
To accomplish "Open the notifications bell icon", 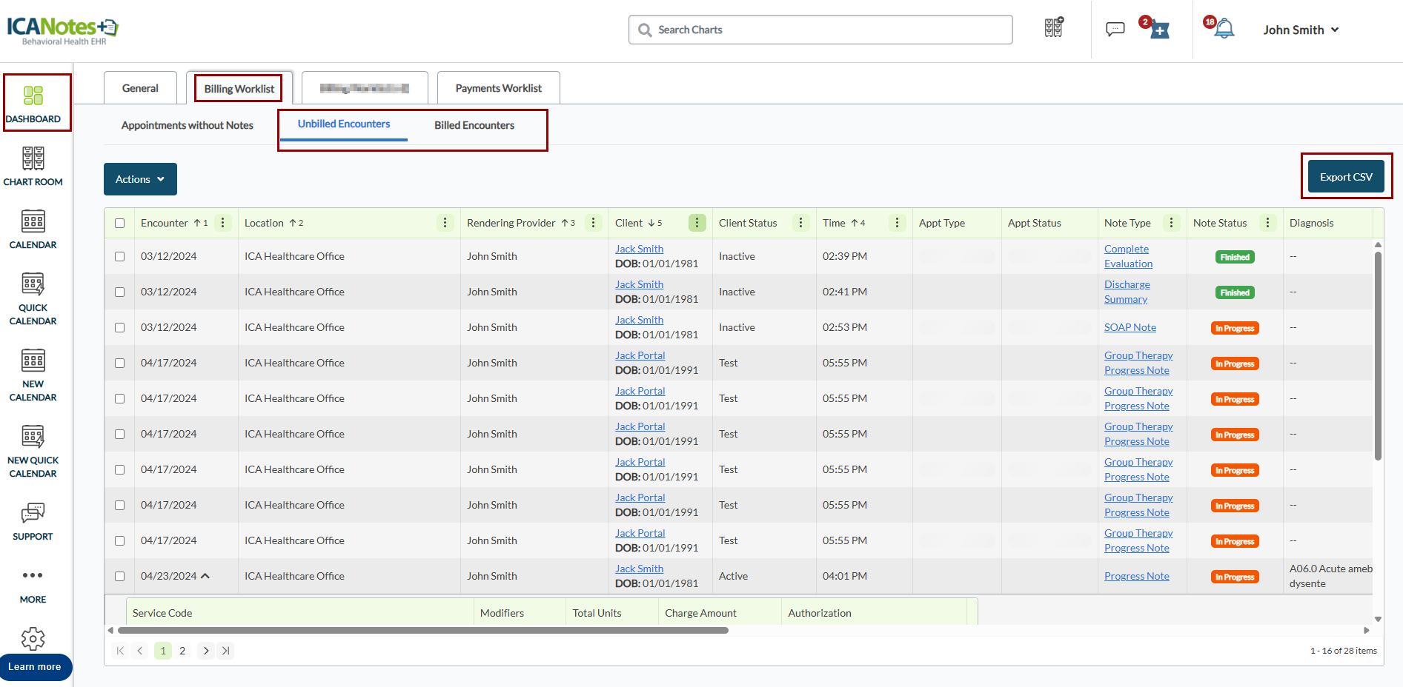I will pyautogui.click(x=1224, y=30).
